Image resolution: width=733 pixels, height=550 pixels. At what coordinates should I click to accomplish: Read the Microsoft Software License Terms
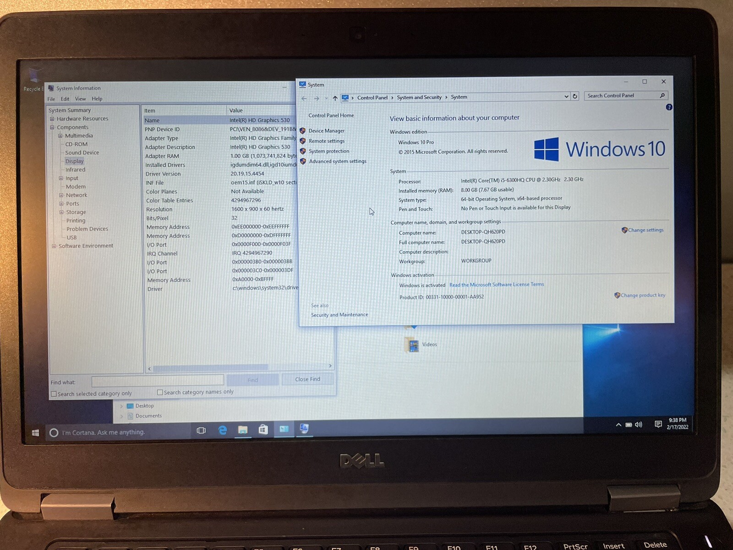pos(497,285)
